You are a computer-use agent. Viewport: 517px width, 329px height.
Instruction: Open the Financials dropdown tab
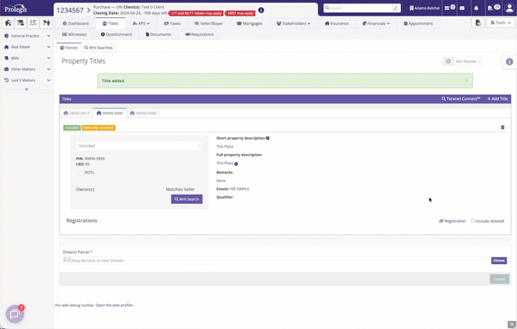pos(376,23)
